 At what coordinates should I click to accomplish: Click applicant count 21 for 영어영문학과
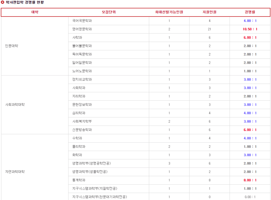point(210,29)
